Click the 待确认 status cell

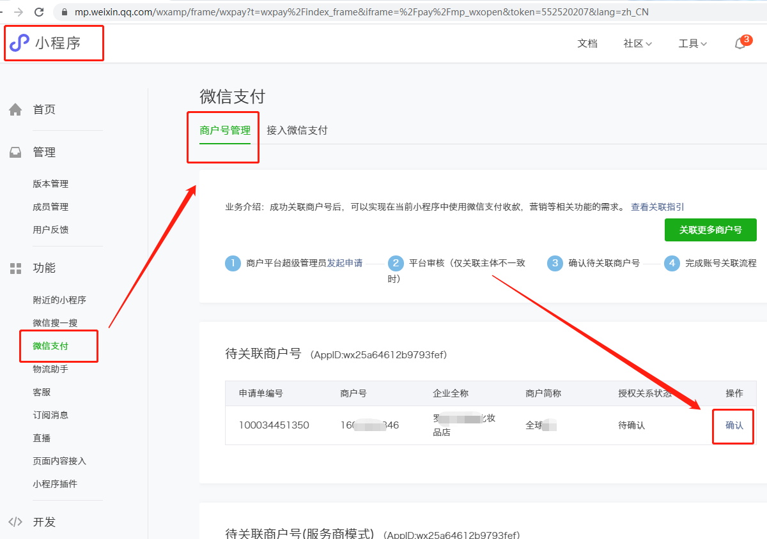[x=631, y=425]
